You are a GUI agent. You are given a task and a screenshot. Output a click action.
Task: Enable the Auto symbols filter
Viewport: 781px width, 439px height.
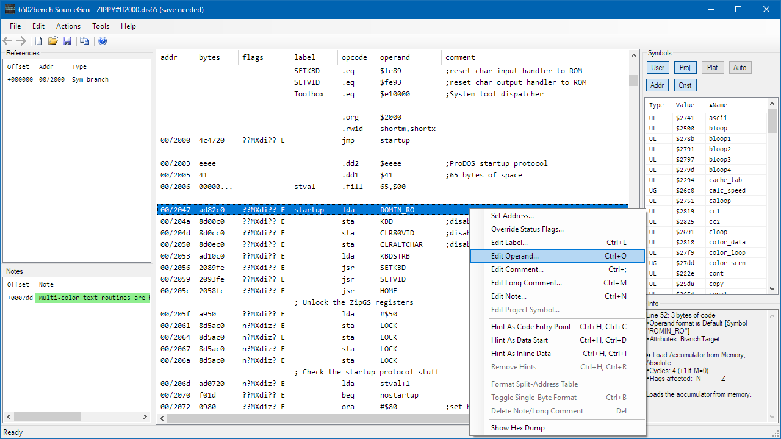[x=740, y=67]
